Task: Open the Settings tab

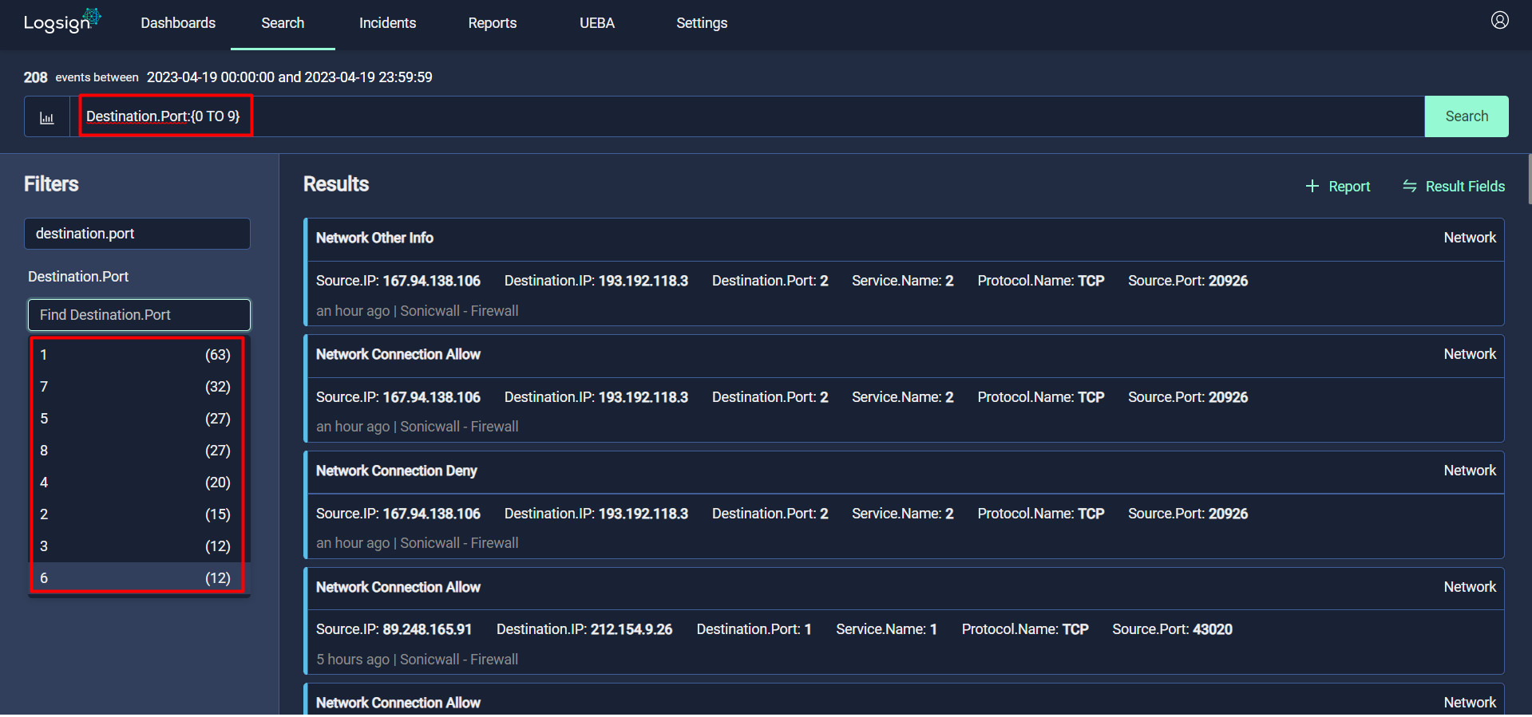Action: [x=702, y=23]
